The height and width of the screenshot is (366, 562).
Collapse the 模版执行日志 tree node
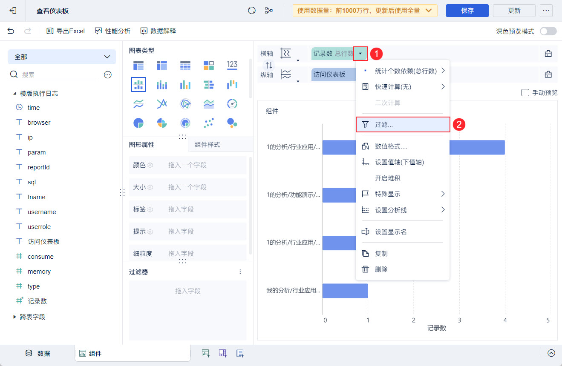14,93
